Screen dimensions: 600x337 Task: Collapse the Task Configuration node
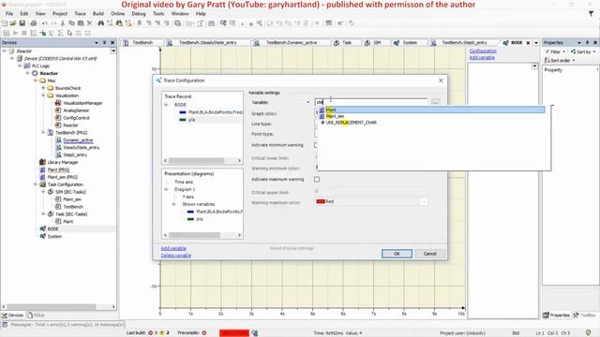pyautogui.click(x=36, y=184)
